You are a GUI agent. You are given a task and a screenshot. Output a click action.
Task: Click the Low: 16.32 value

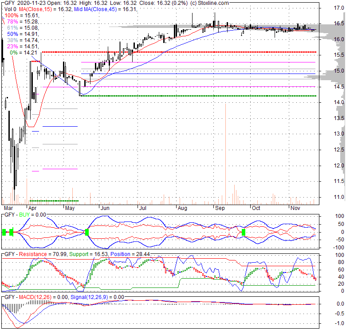(122, 3)
